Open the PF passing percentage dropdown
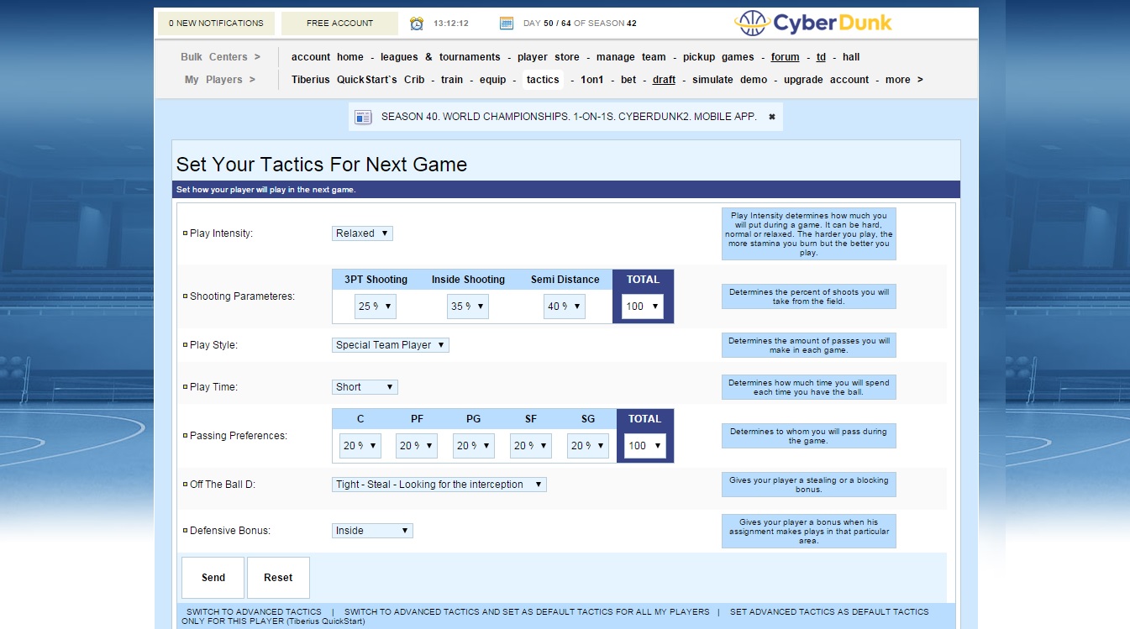1130x629 pixels. point(417,446)
